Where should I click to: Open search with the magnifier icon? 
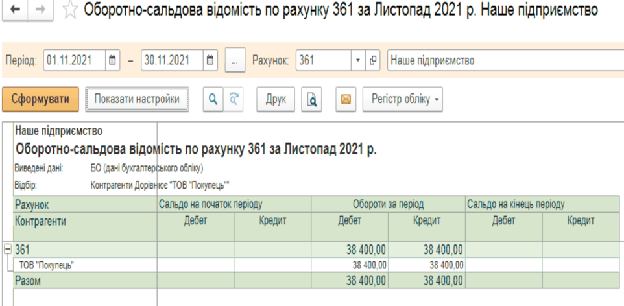213,99
